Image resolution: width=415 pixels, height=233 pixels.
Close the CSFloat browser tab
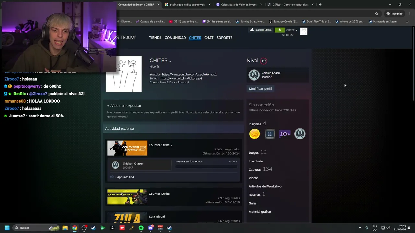click(313, 5)
